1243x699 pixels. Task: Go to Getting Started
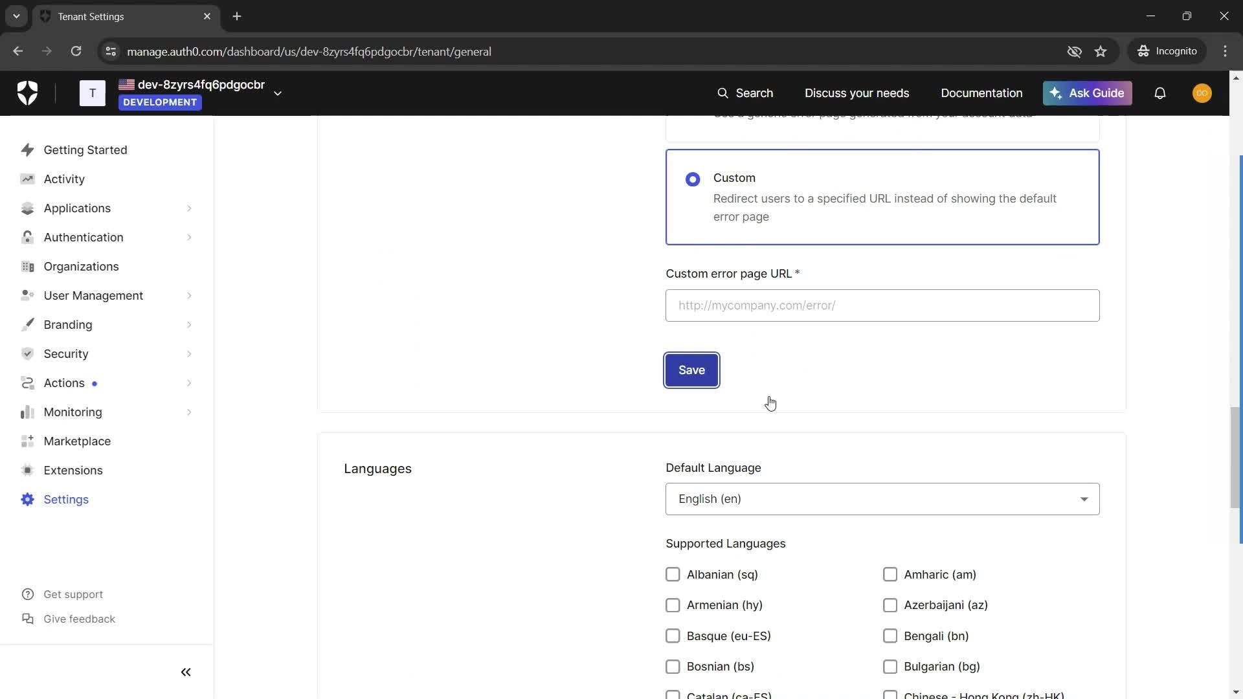point(85,150)
